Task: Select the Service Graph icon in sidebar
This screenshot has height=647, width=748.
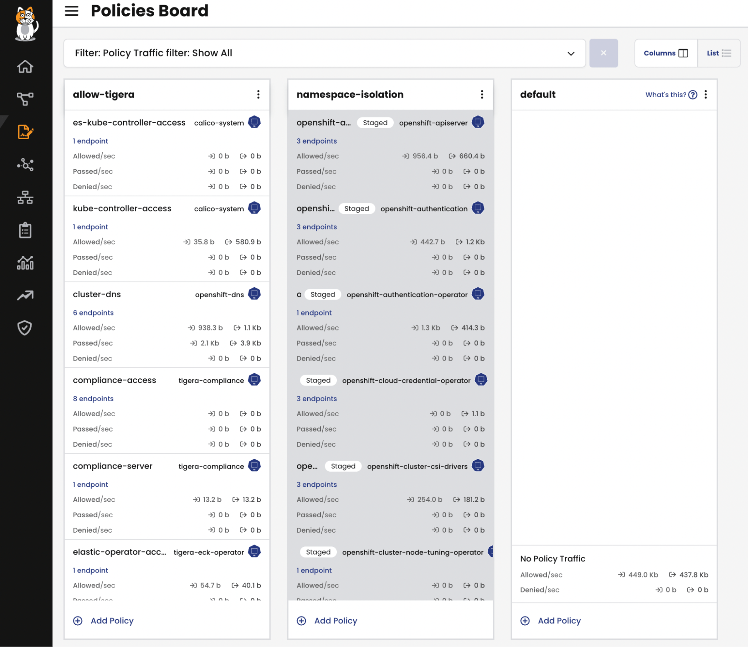Action: coord(25,99)
